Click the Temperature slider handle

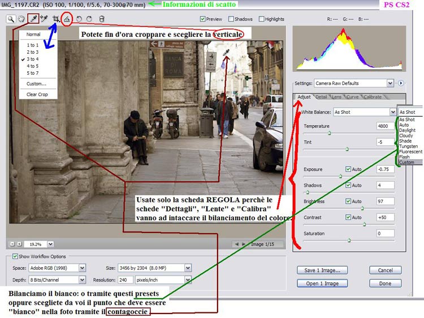pos(329,133)
